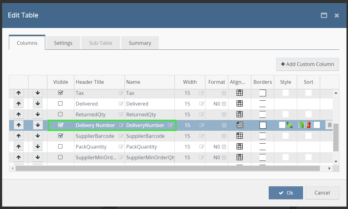Viewport: 348px width, 209px height.
Task: Delete the Delivery Number column row
Action: 329,125
